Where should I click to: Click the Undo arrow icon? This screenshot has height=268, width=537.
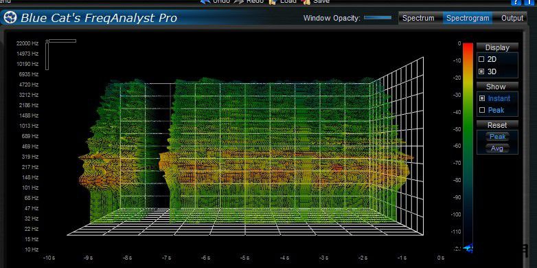coord(205,1)
